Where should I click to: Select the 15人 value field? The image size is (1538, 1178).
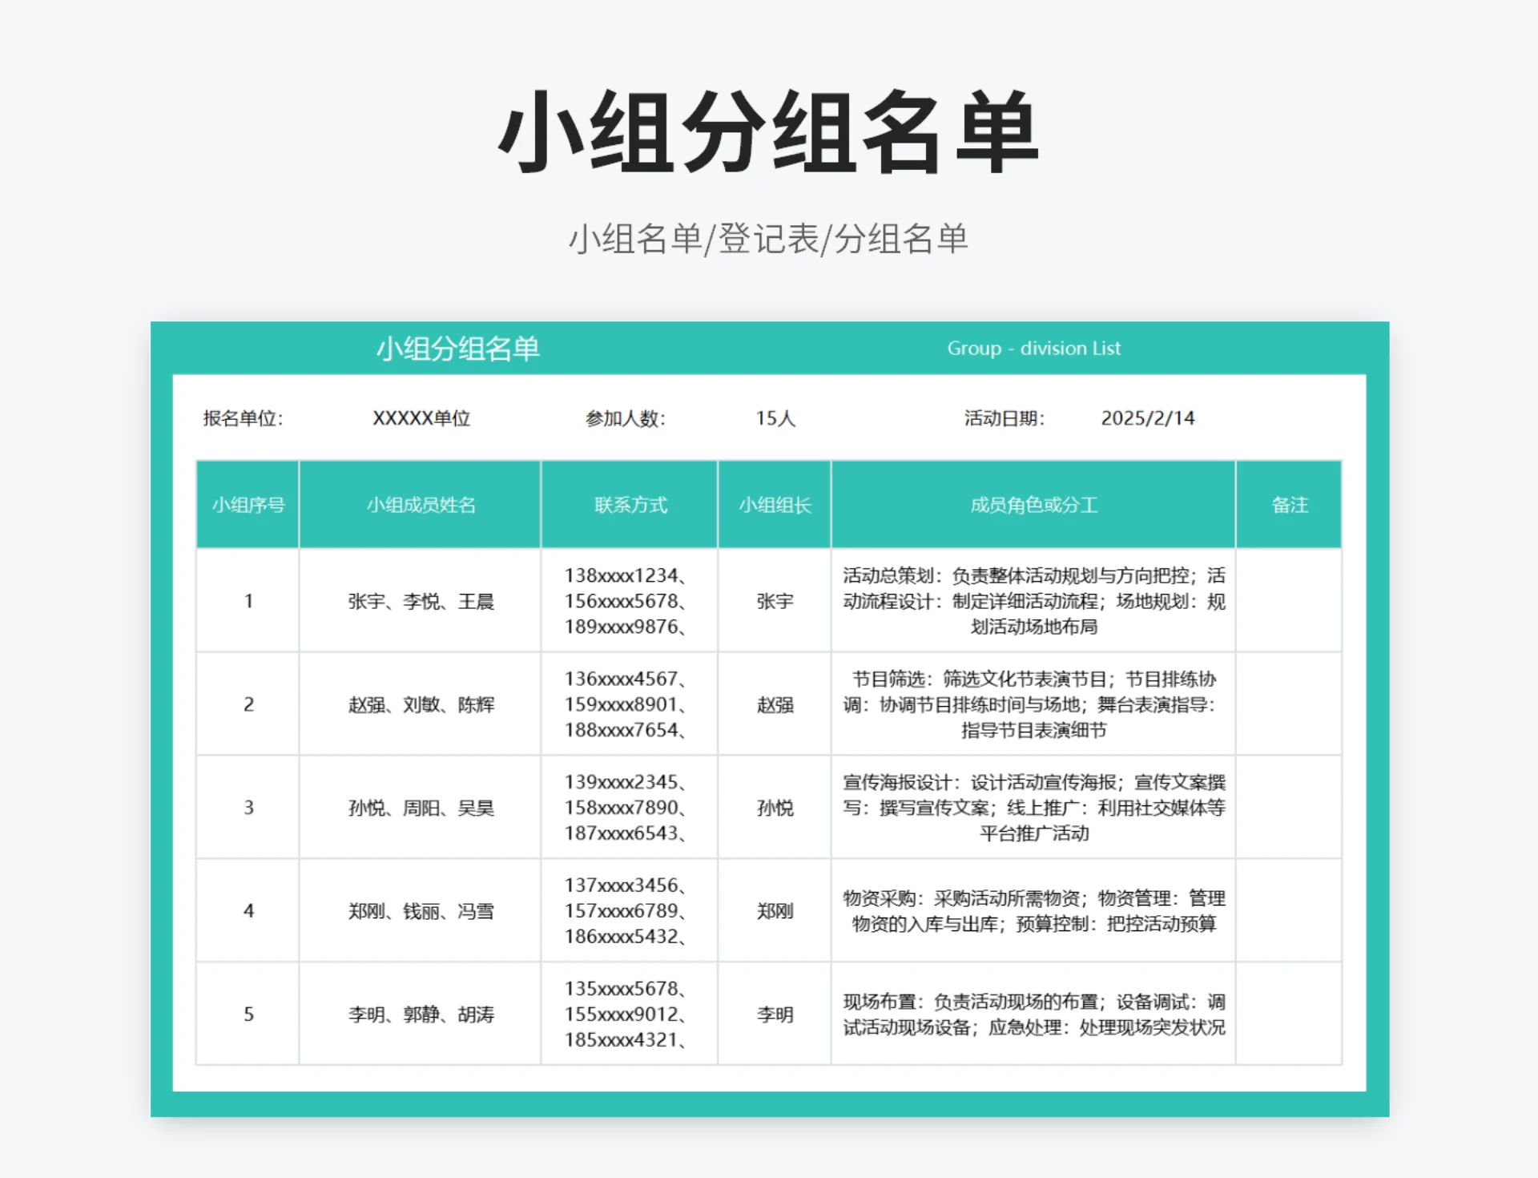click(x=771, y=418)
